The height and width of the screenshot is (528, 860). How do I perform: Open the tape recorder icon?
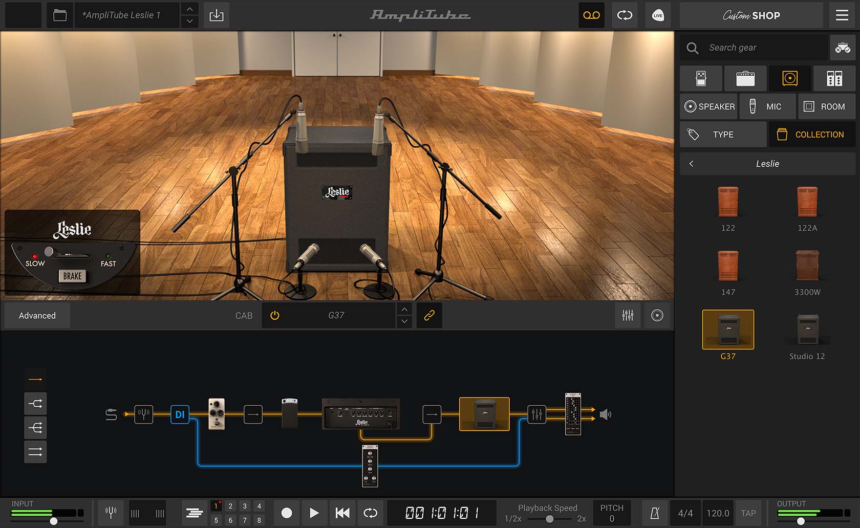click(x=591, y=15)
